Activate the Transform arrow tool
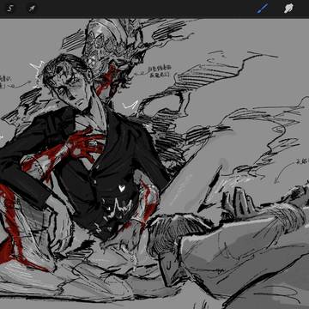 point(32,9)
